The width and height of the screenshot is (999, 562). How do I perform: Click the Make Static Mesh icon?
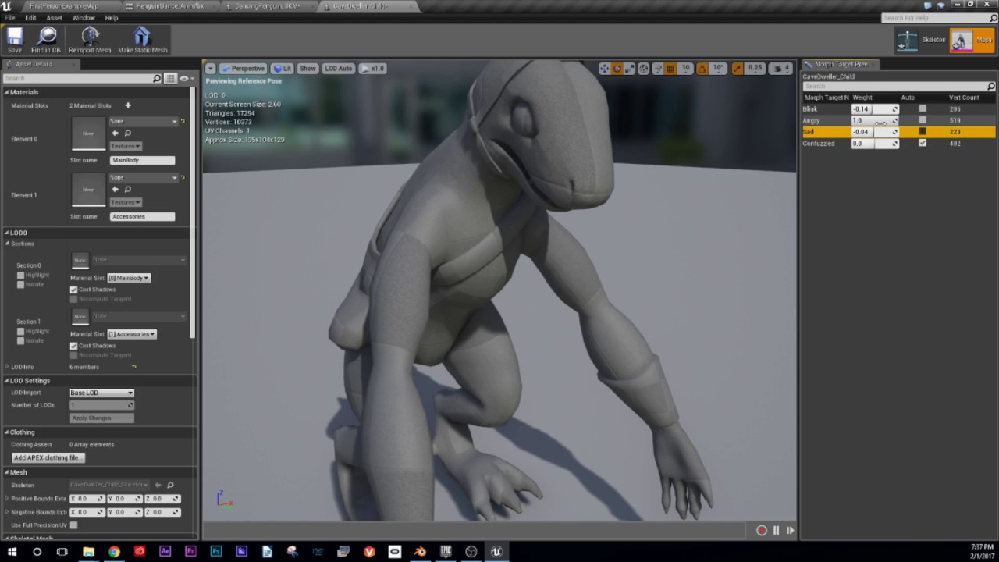tap(142, 40)
